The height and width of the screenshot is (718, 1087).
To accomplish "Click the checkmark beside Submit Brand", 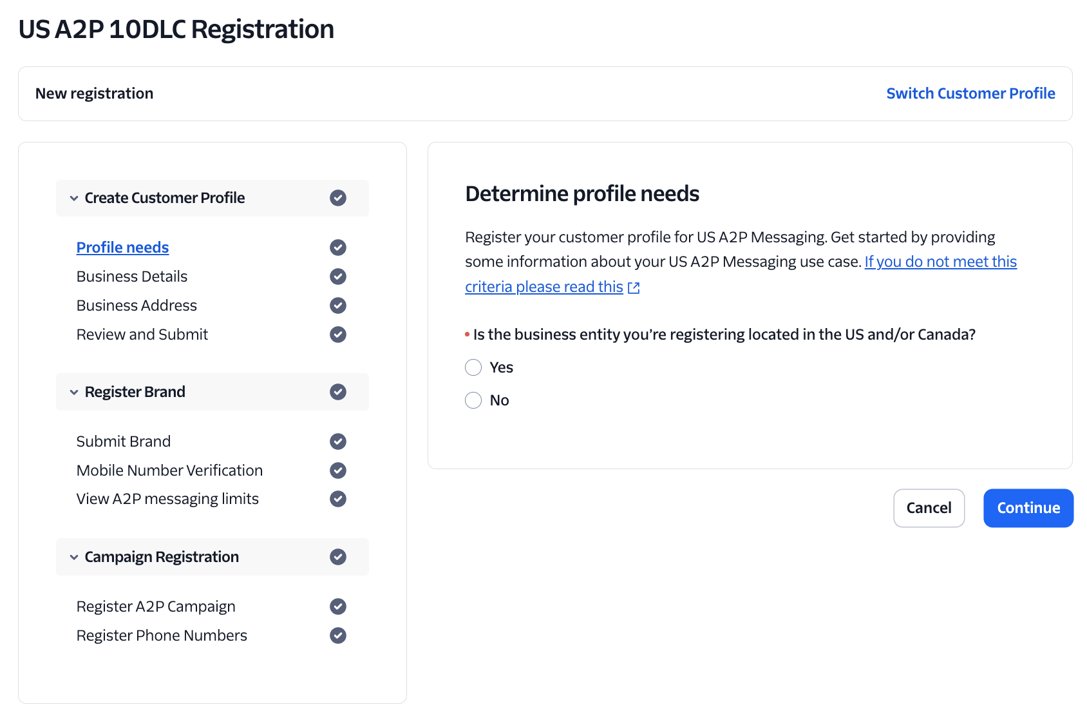I will (338, 441).
